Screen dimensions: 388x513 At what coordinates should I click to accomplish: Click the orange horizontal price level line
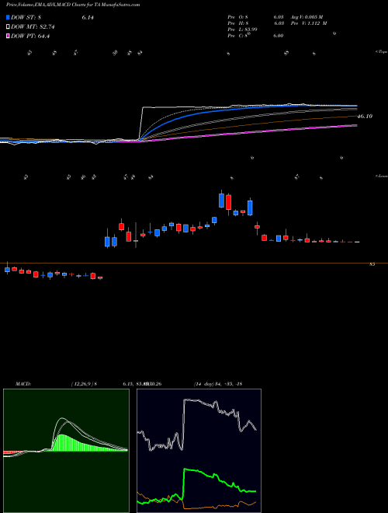click(194, 263)
